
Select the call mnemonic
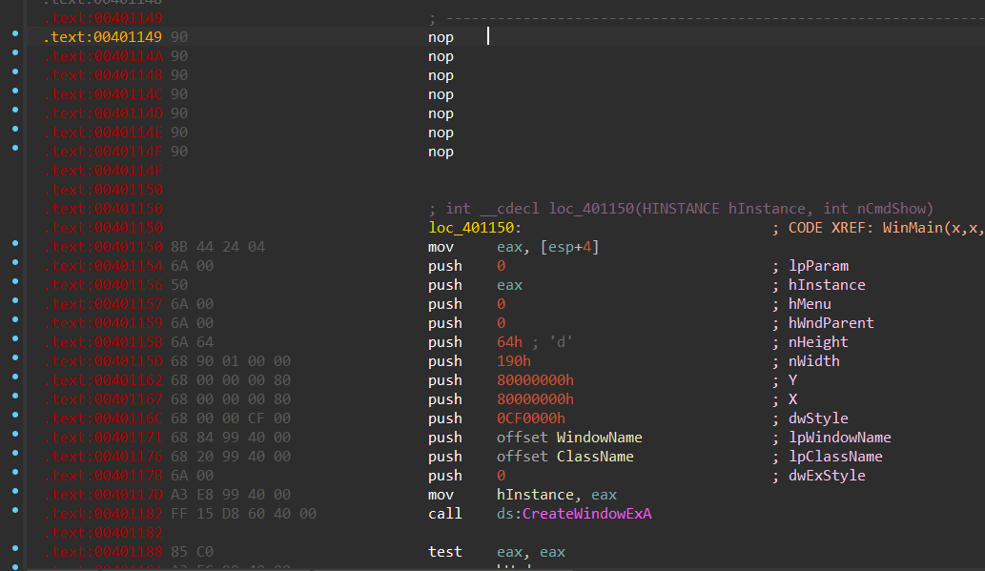[444, 514]
